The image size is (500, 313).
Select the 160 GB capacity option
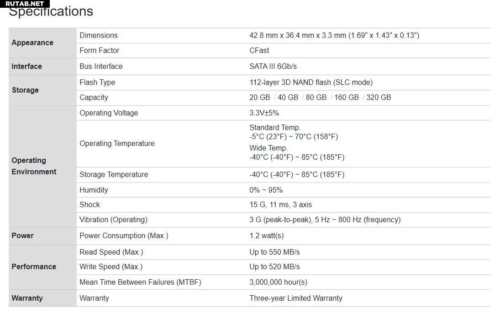(346, 98)
